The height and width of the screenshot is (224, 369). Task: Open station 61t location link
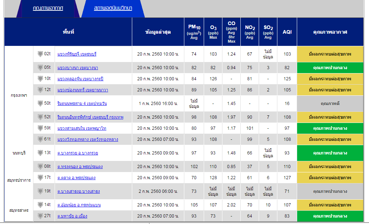point(88,139)
